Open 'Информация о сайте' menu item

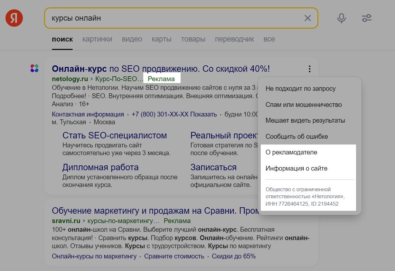[296, 168]
